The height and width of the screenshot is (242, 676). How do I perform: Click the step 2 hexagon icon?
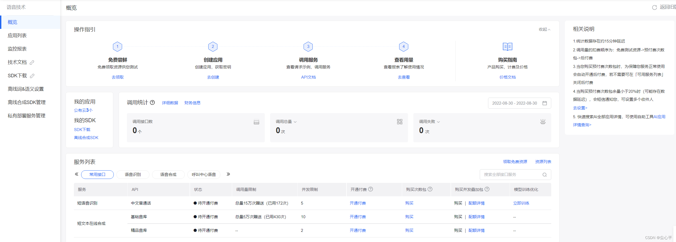213,47
